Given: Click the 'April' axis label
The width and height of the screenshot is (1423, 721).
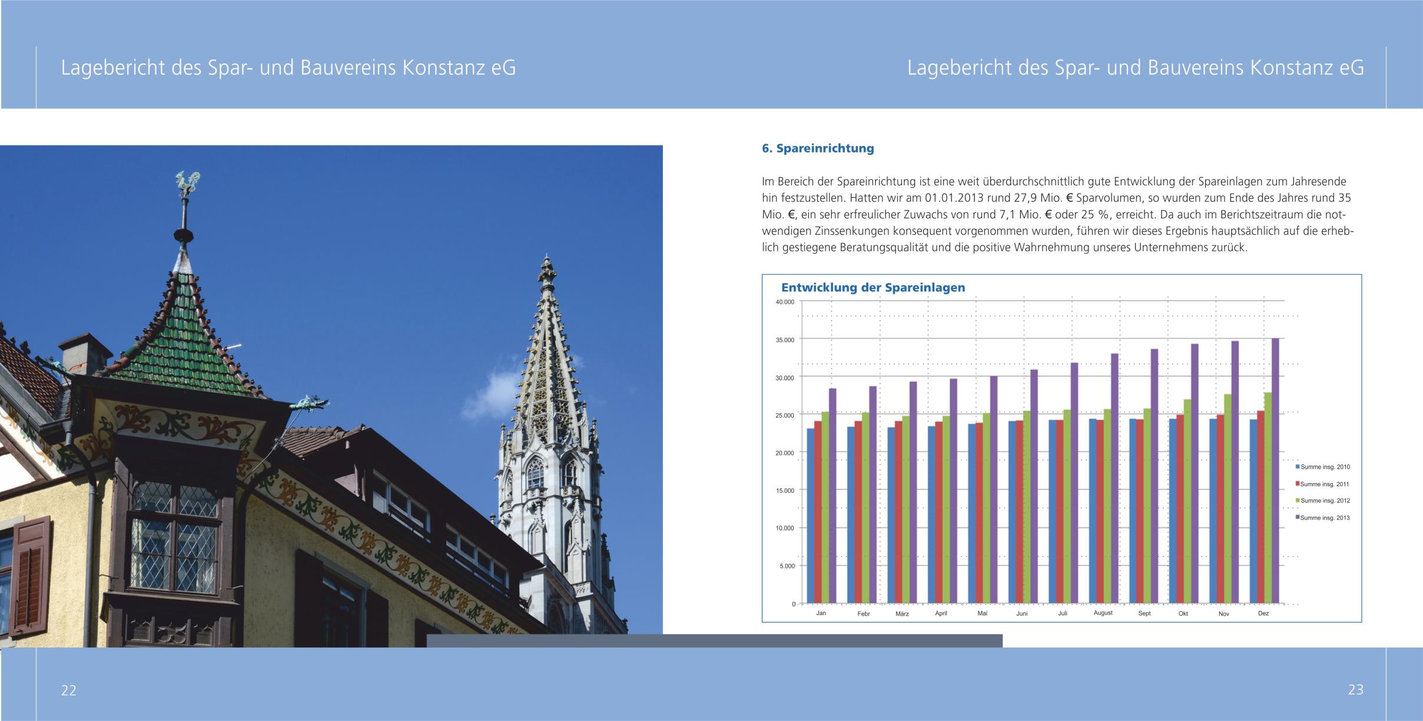Looking at the screenshot, I should [941, 613].
